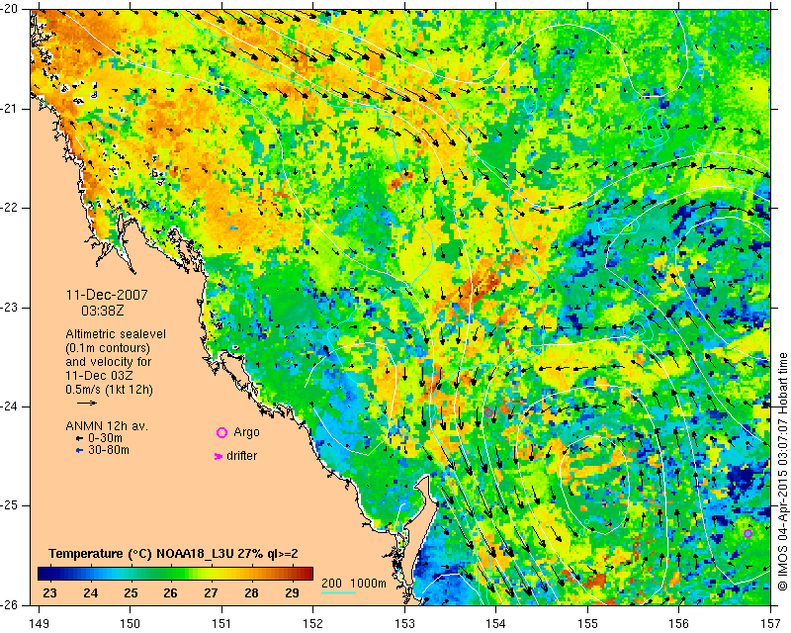Click the 'and velocity for' legend line
The height and width of the screenshot is (633, 791).
coord(109,362)
